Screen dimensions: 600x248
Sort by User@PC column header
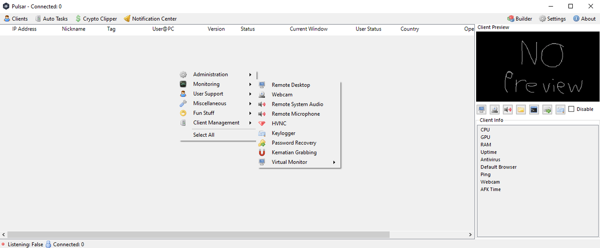click(163, 29)
